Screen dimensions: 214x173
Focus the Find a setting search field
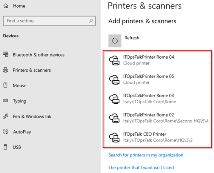click(49, 21)
